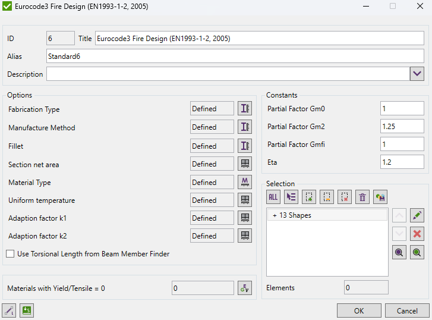Image resolution: width=432 pixels, height=320 pixels.
Task: Click the Fabrication Type section icon
Action: tap(245, 109)
